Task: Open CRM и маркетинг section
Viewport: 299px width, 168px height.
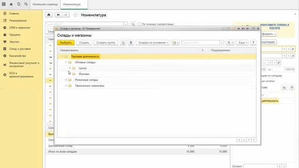Action: click(20, 28)
